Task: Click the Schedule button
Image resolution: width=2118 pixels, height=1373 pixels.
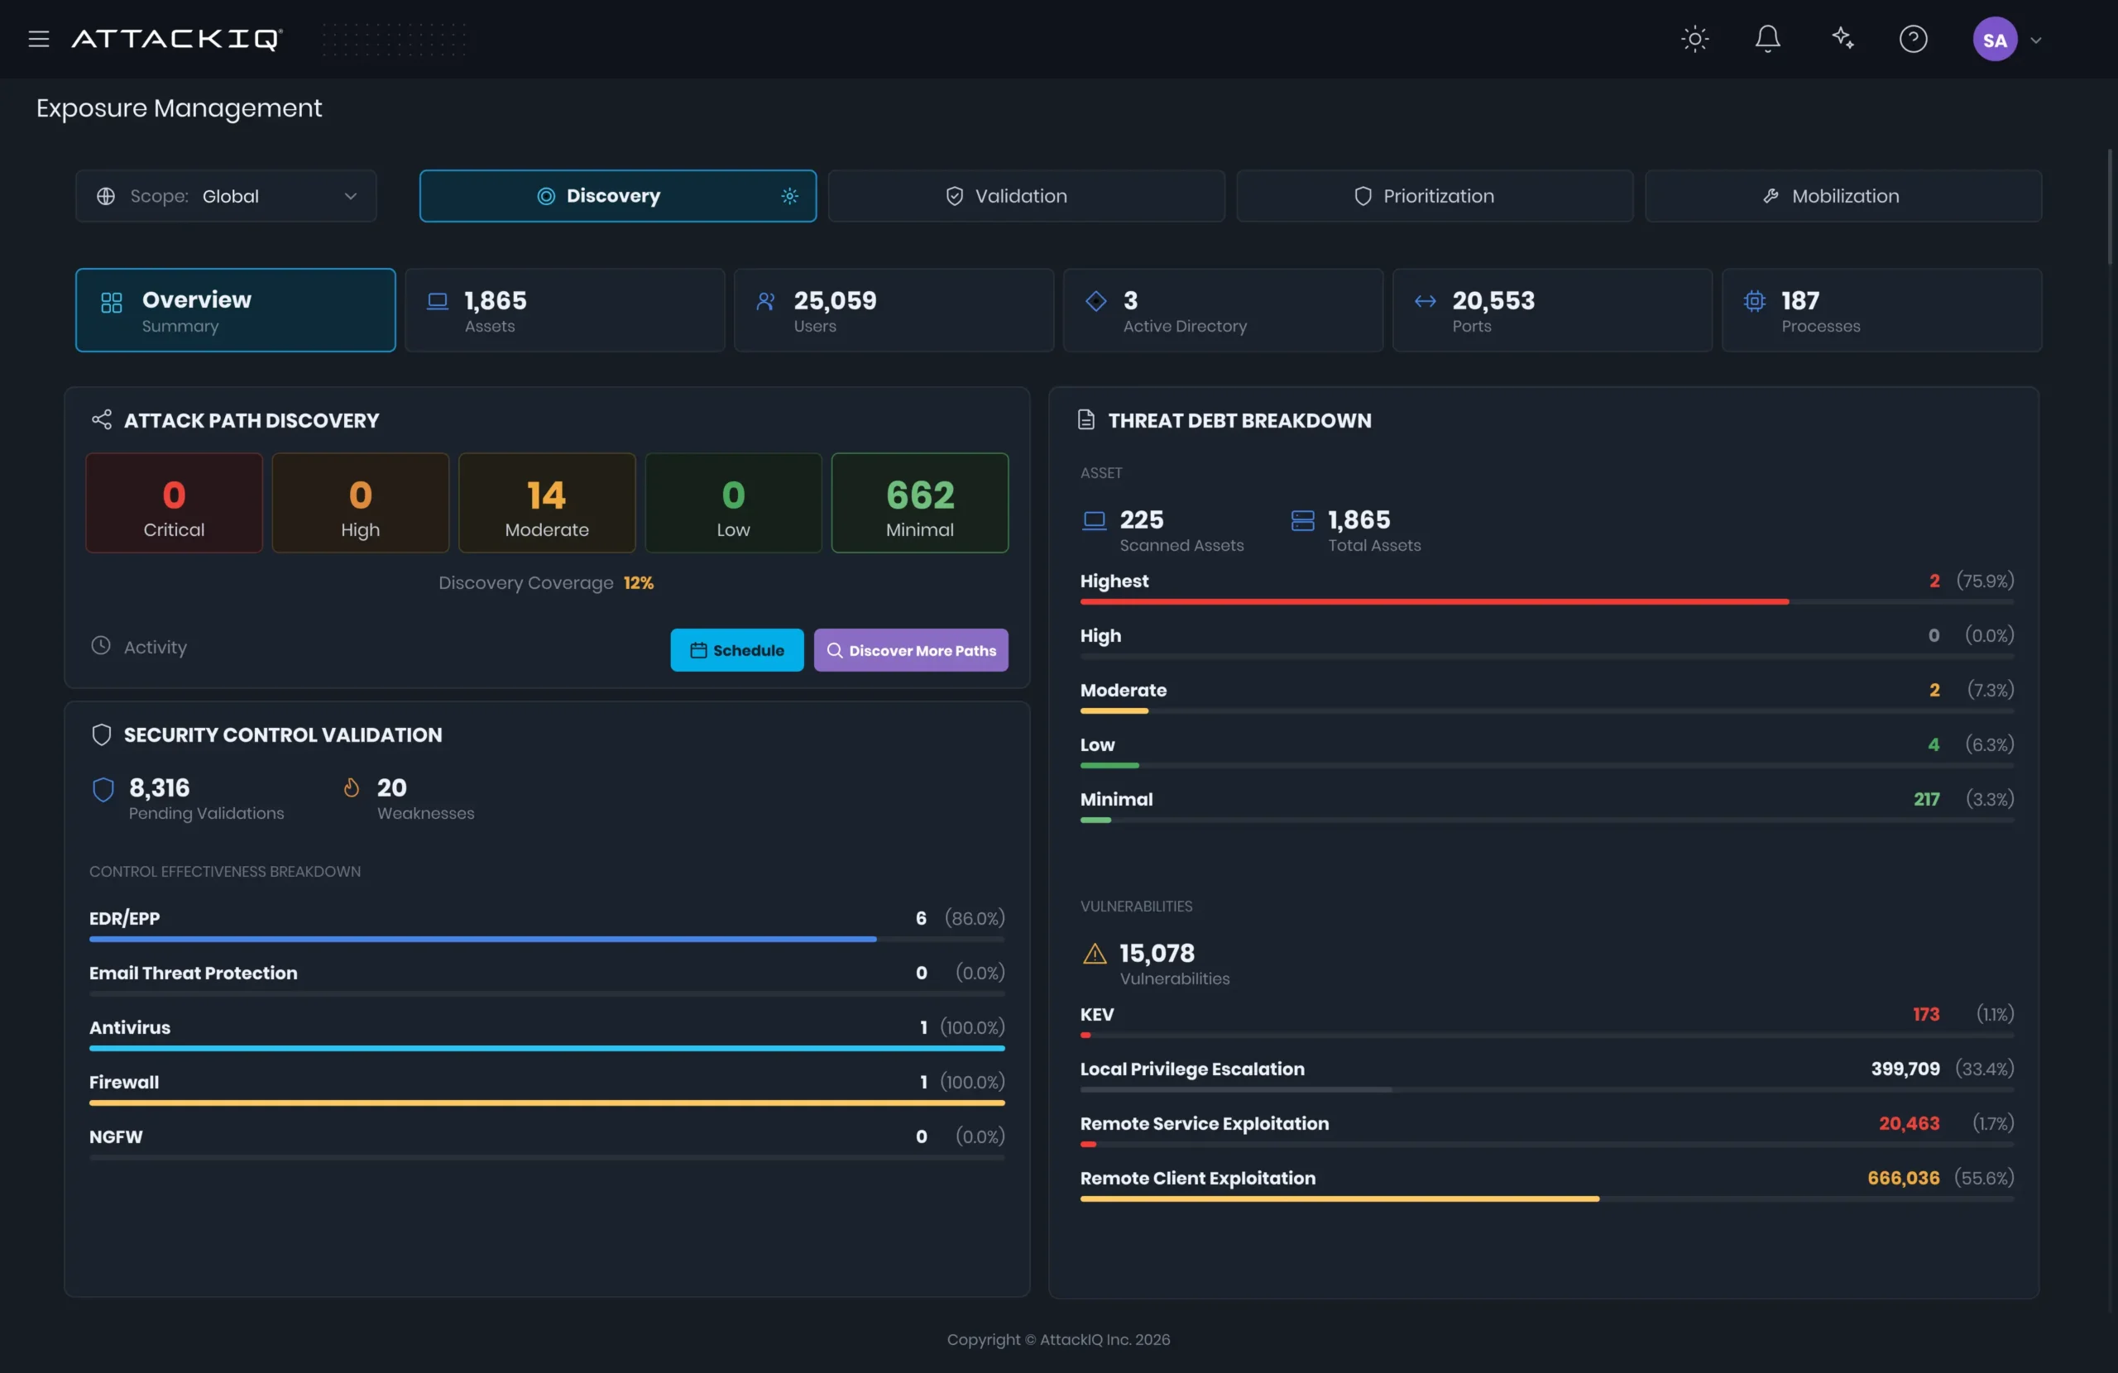Action: (737, 650)
